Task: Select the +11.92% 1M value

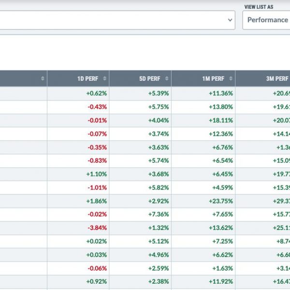Action: (x=221, y=281)
